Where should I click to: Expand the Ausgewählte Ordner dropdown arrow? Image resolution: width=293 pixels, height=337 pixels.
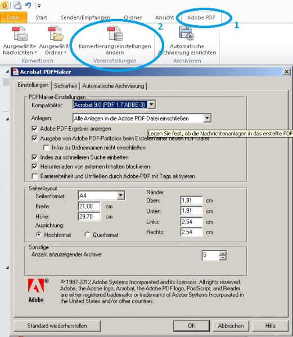click(x=65, y=52)
